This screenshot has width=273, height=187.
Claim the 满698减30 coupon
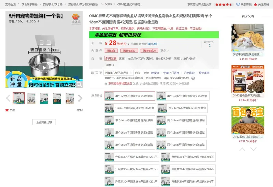click(129, 51)
